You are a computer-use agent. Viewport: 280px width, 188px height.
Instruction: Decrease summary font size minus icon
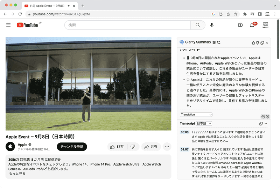[263, 117]
